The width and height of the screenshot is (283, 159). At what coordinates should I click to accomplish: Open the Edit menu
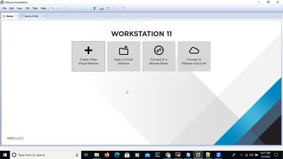click(11, 8)
